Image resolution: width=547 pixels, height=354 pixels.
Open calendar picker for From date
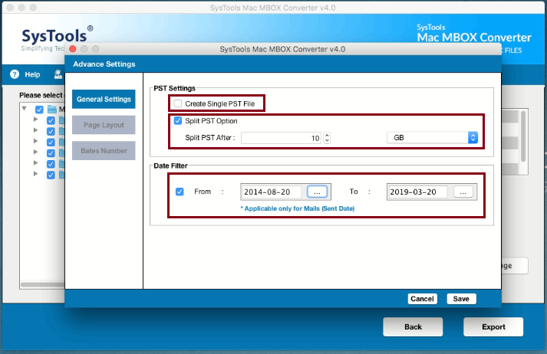pos(317,192)
